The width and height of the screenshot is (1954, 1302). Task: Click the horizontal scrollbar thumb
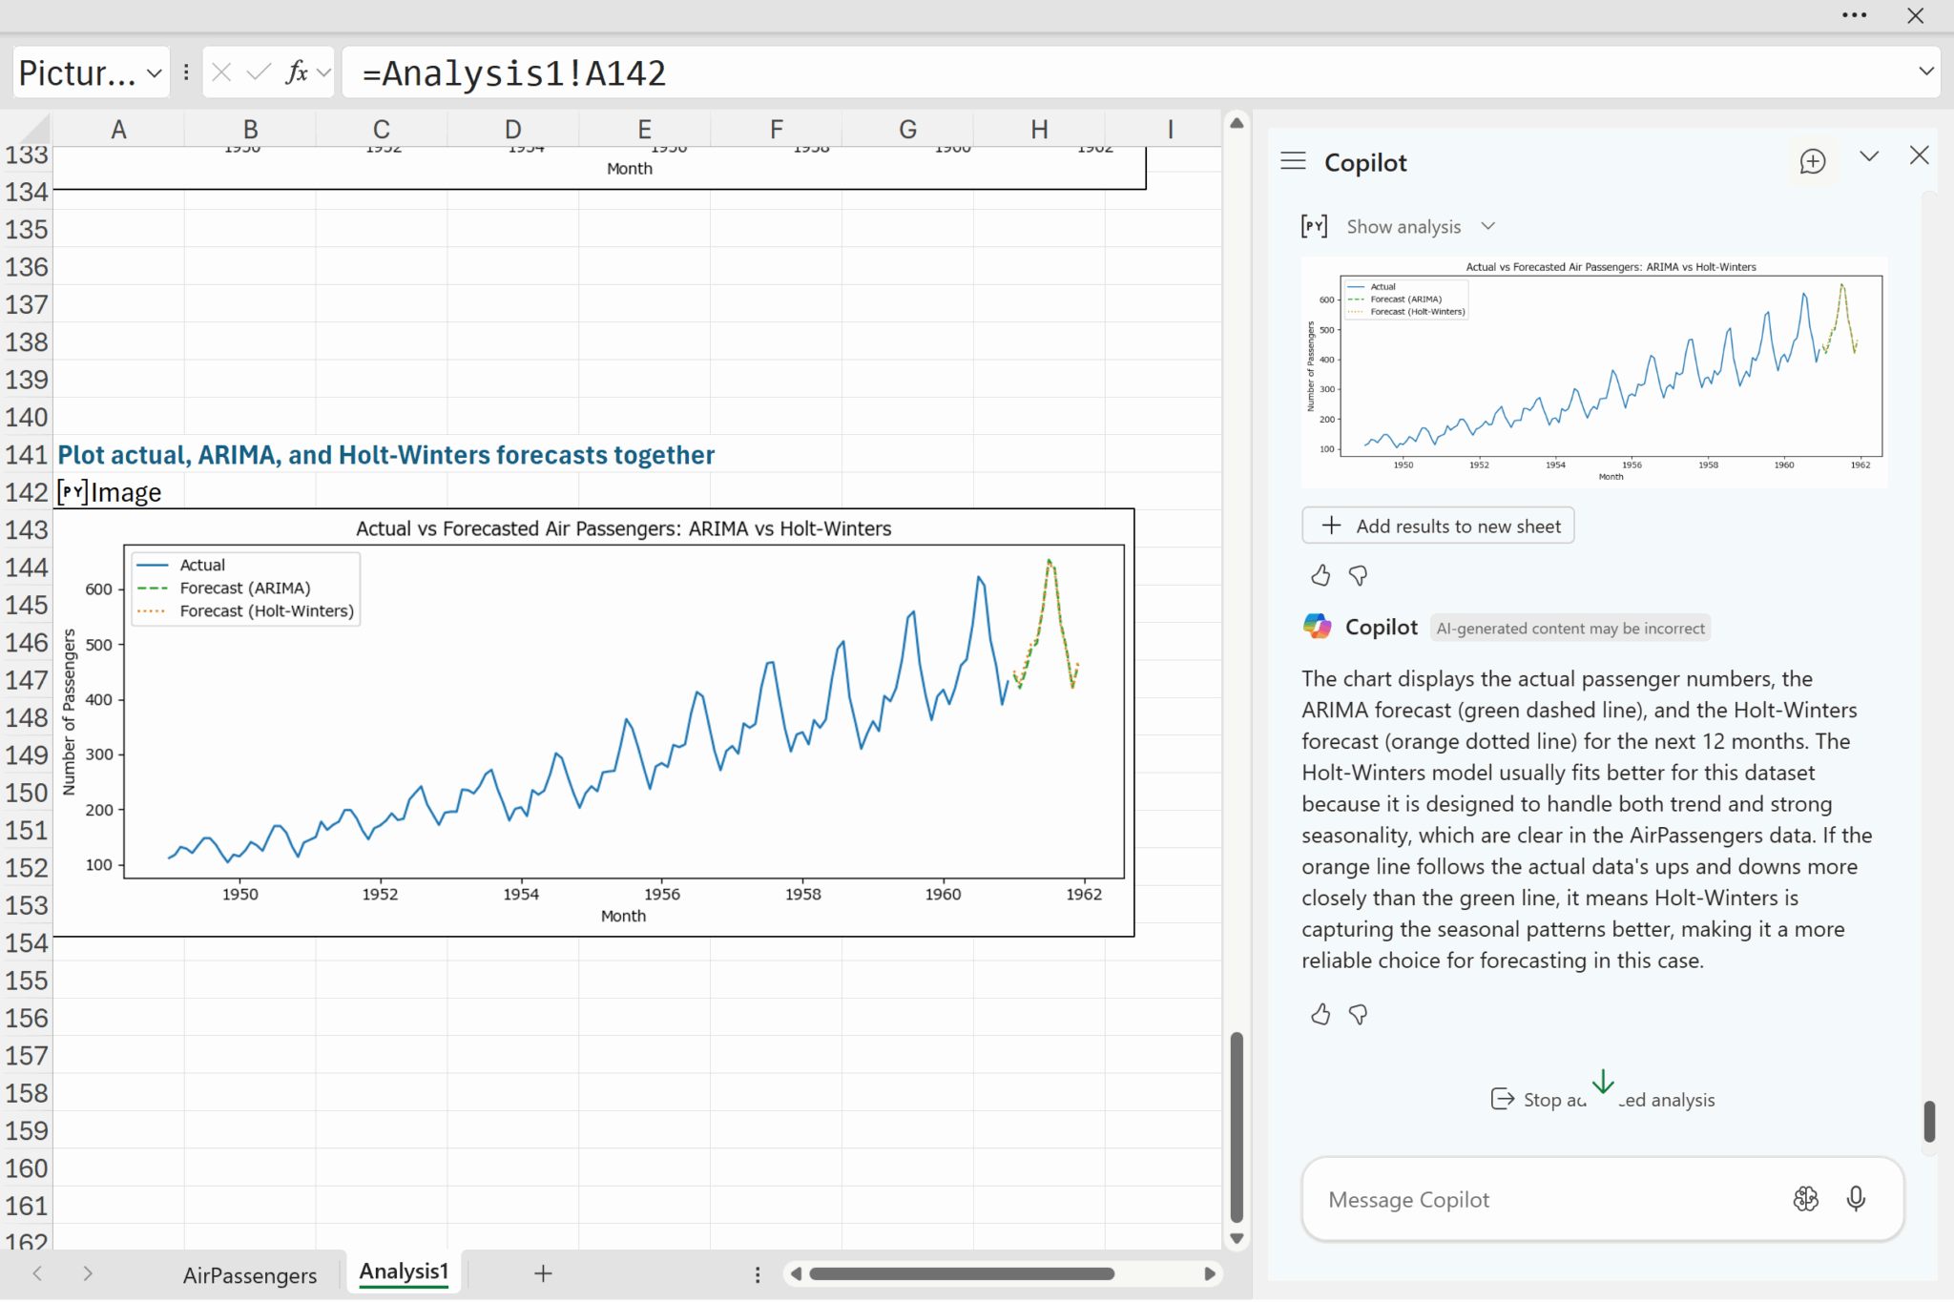(962, 1273)
